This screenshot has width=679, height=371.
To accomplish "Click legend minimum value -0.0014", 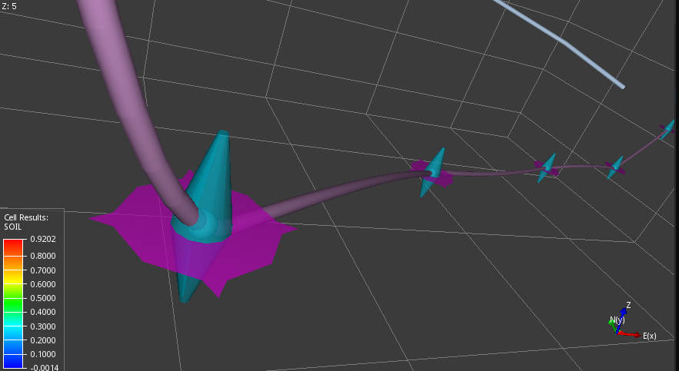I will [x=44, y=367].
